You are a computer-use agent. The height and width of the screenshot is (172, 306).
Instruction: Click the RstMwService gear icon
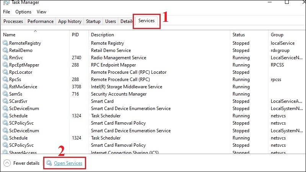pos(5,87)
